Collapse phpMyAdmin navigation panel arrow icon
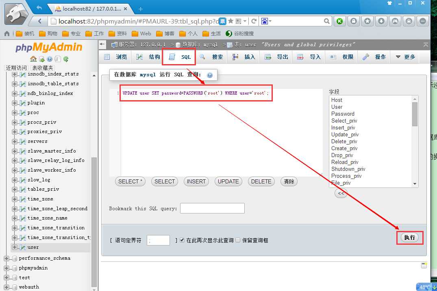 [102, 44]
